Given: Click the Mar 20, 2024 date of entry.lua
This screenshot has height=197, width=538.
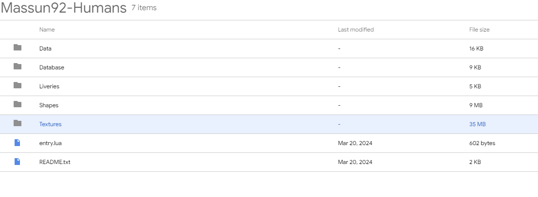Looking at the screenshot, I should click(355, 143).
